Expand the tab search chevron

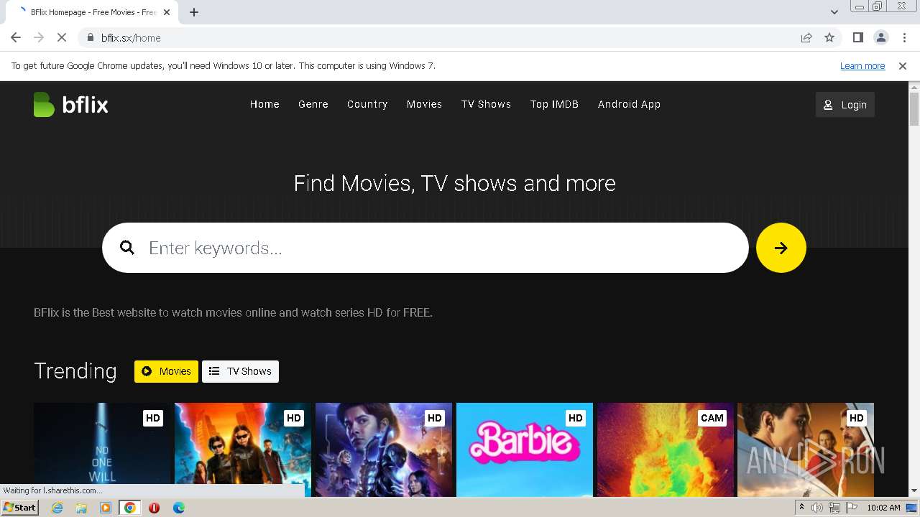[834, 12]
